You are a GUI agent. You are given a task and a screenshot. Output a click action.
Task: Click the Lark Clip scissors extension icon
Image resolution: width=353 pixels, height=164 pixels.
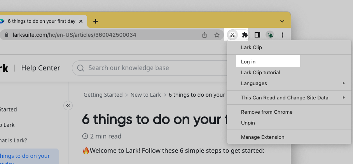(x=232, y=35)
